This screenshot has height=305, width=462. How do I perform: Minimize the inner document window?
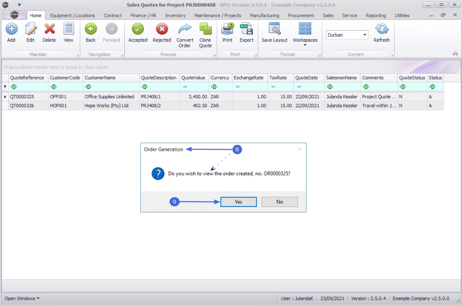pos(431,16)
